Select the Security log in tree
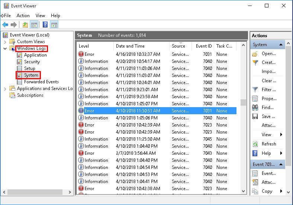The height and width of the screenshot is (205, 293). click(x=32, y=62)
